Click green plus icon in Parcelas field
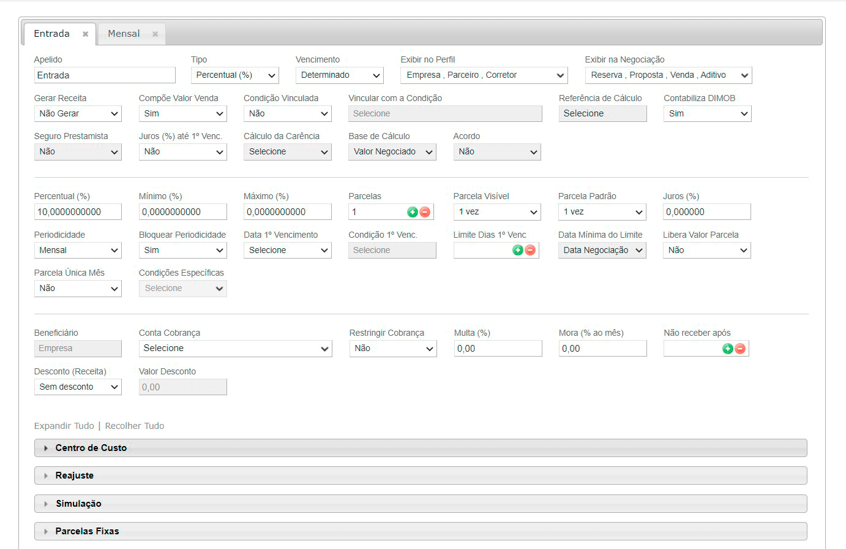This screenshot has height=549, width=846. 413,212
